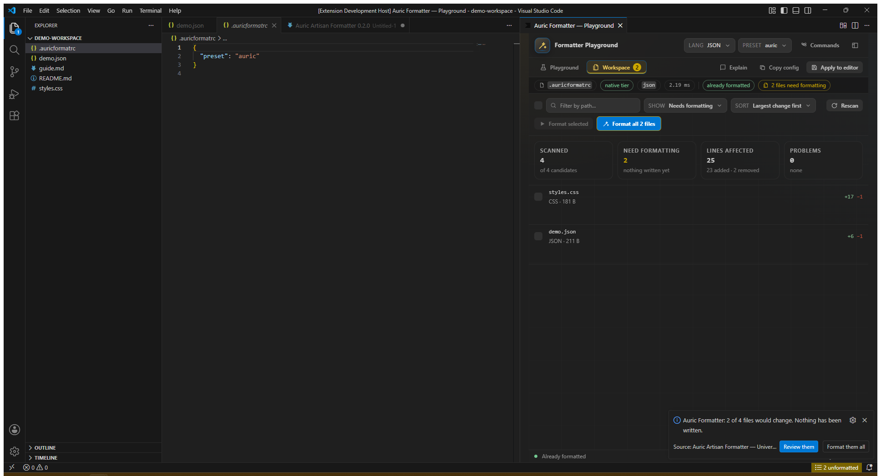Image resolution: width=881 pixels, height=476 pixels.
Task: Open the Extensions view
Action: pyautogui.click(x=15, y=116)
